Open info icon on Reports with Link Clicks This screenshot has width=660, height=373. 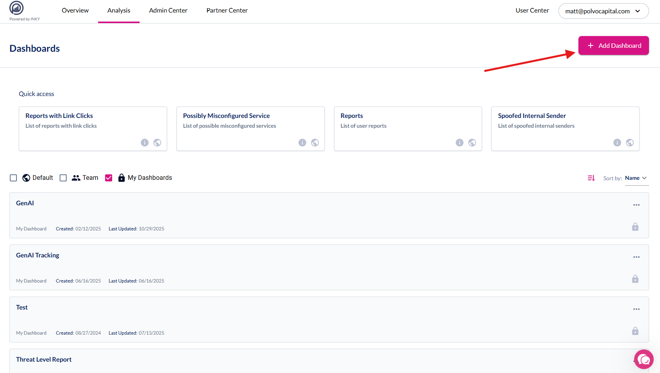coord(145,143)
